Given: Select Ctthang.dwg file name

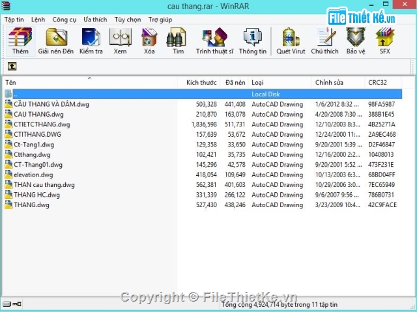Looking at the screenshot, I should (x=32, y=154).
